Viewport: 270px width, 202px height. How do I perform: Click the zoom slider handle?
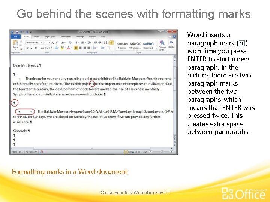[x=162, y=152]
